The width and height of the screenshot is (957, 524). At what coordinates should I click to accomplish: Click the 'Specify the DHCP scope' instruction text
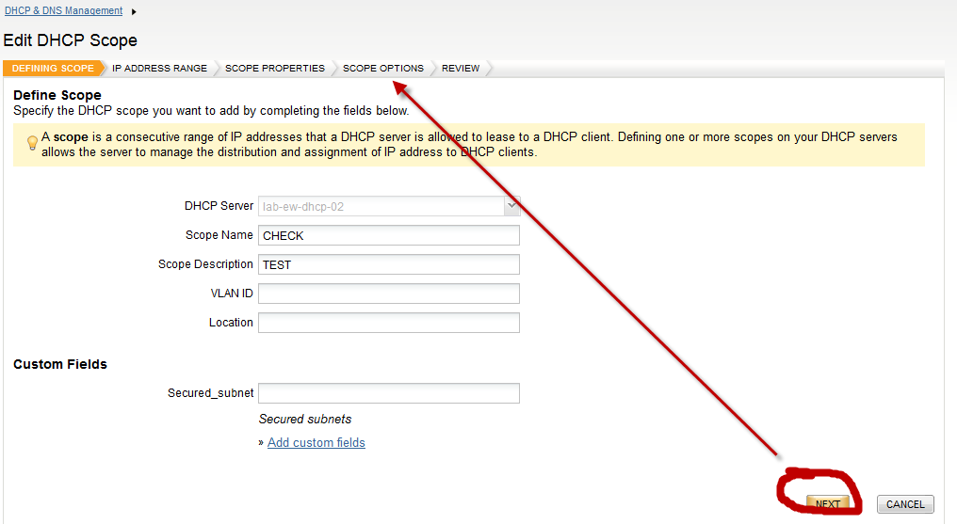tap(211, 111)
